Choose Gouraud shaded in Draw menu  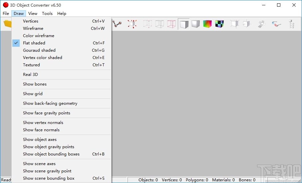pyautogui.click(x=62, y=50)
